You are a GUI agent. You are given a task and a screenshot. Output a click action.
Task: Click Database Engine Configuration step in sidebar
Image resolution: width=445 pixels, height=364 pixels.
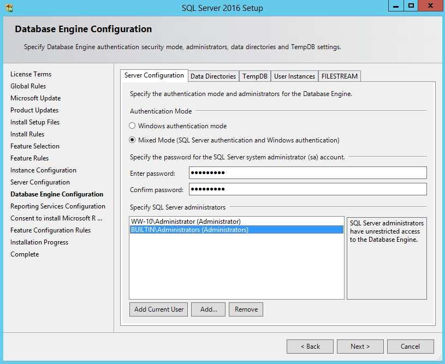point(57,194)
